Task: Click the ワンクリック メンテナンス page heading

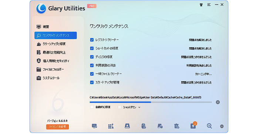Action: coord(109,26)
